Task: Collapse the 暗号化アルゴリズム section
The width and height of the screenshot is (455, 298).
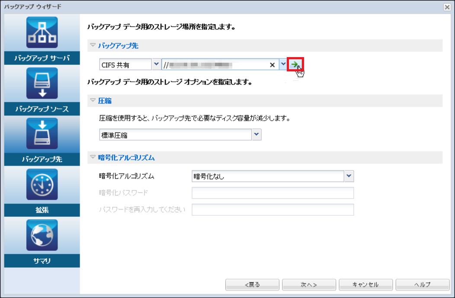Action: pos(93,157)
